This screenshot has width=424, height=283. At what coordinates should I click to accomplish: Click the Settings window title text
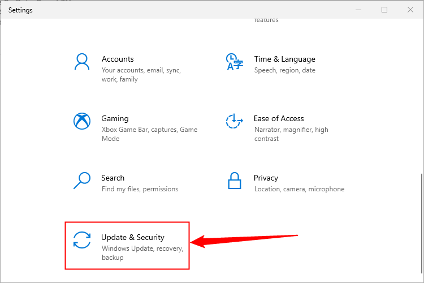(x=20, y=10)
